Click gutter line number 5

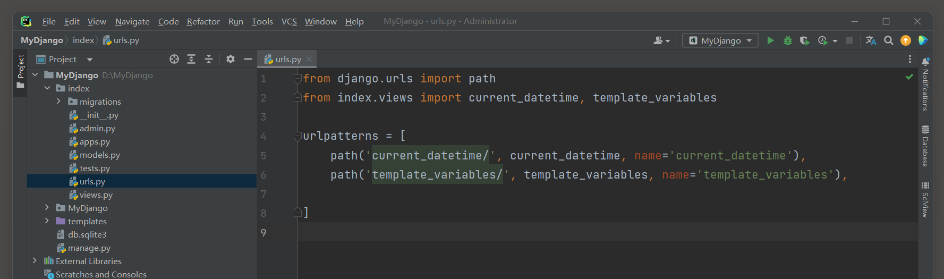pos(263,156)
